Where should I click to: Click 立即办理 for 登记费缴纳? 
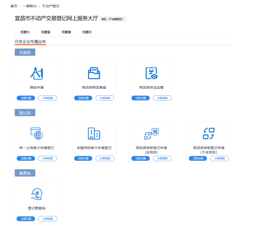(x=26, y=219)
